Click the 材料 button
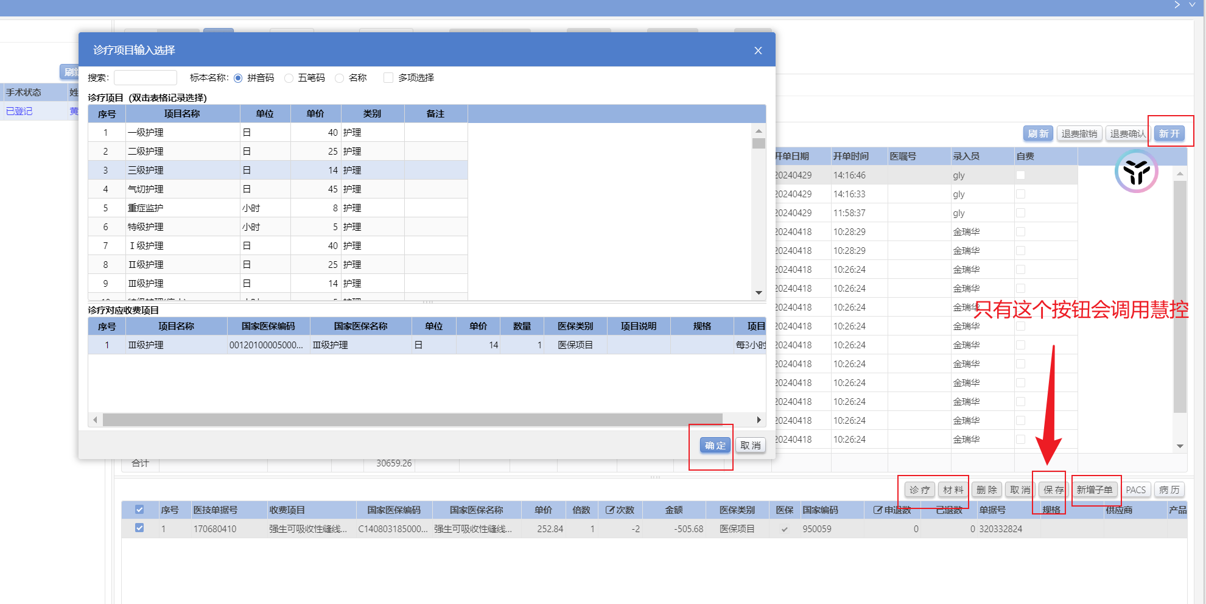The height and width of the screenshot is (604, 1206). [x=953, y=490]
